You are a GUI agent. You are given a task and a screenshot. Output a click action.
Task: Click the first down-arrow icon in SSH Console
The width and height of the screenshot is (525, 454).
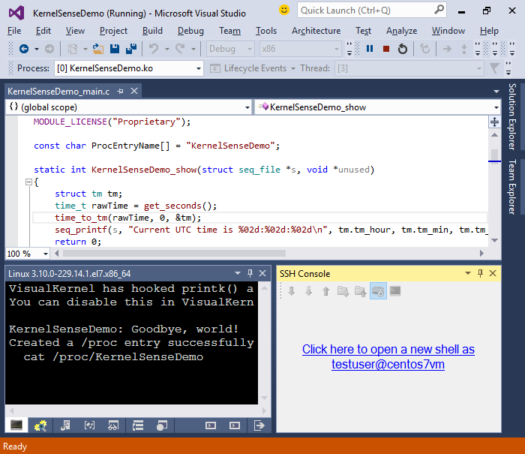[x=291, y=291]
